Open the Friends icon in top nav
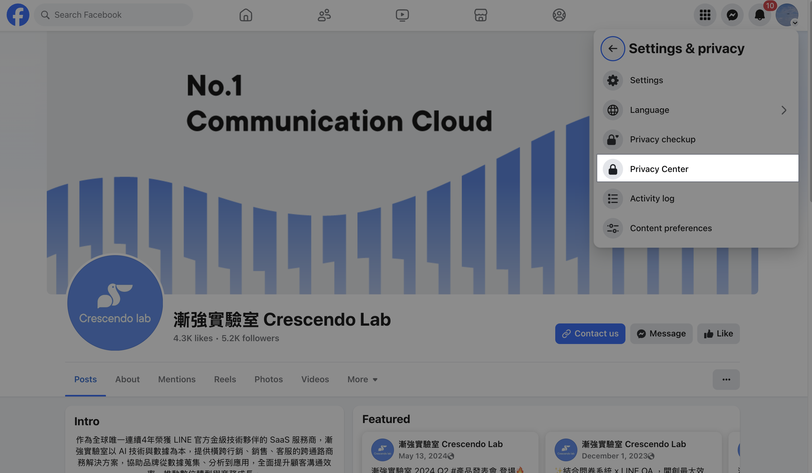This screenshot has height=473, width=812. coord(324,15)
